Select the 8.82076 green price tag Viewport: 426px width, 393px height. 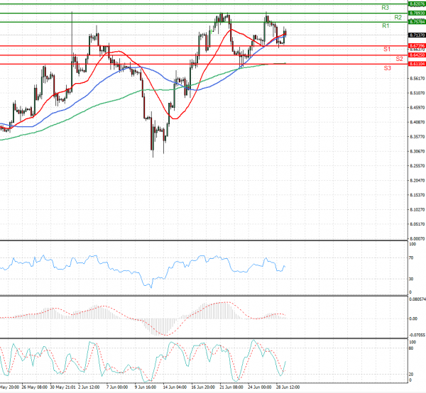(x=417, y=4)
